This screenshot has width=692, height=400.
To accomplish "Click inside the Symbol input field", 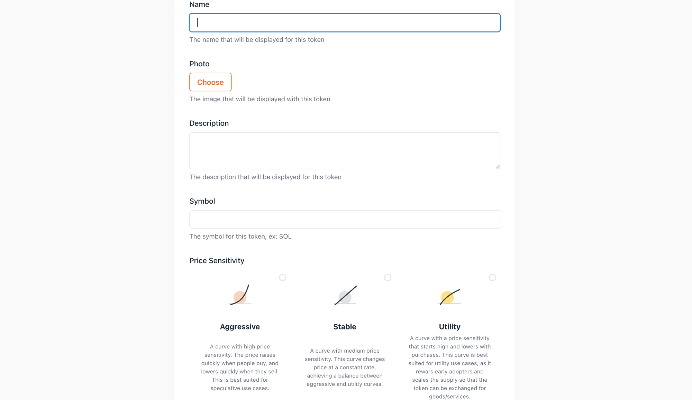I will (345, 219).
